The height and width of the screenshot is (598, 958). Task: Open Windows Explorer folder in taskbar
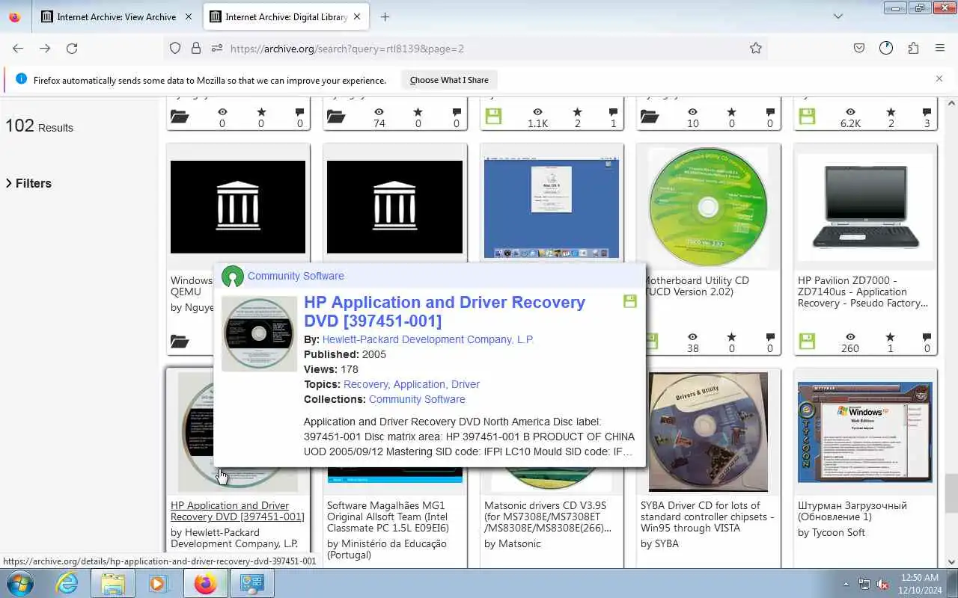pos(113,583)
